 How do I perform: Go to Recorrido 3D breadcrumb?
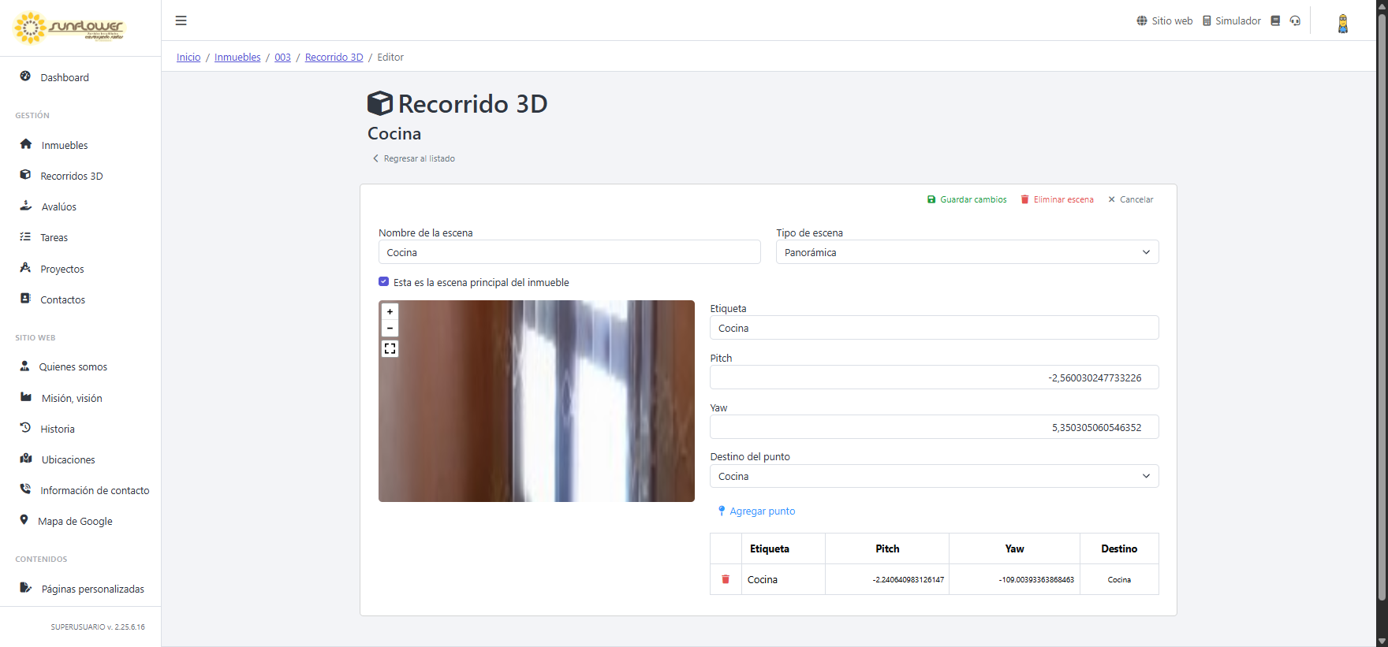click(x=334, y=57)
